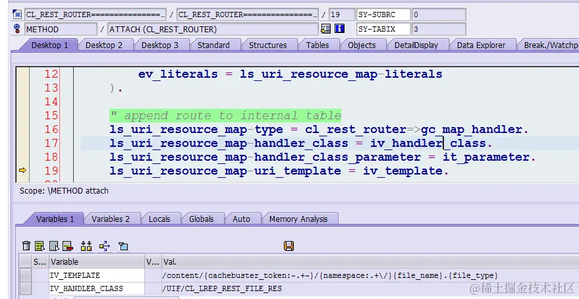
Task: Click the IV_TEMPLATE variable name cell
Action: pos(97,275)
